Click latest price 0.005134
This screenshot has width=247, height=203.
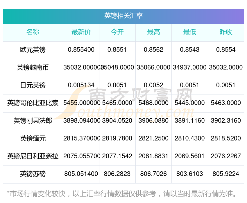tap(81, 85)
